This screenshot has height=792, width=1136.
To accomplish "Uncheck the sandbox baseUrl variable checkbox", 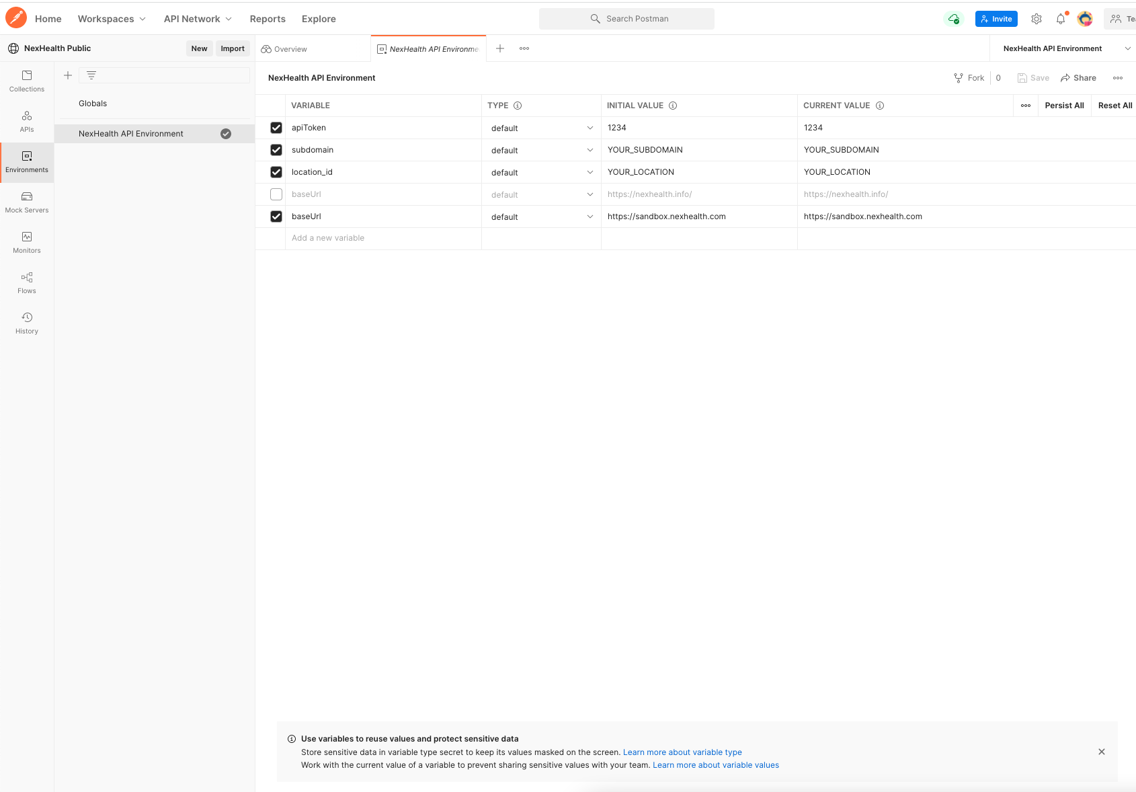I will [276, 216].
